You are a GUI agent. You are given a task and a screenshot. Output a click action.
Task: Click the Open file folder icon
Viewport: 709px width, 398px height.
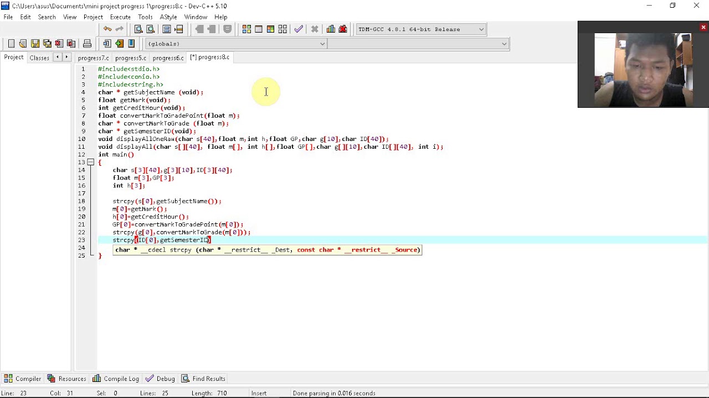tap(23, 44)
